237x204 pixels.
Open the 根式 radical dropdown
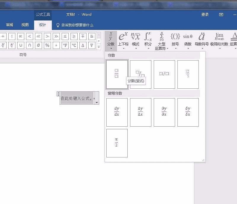136,41
